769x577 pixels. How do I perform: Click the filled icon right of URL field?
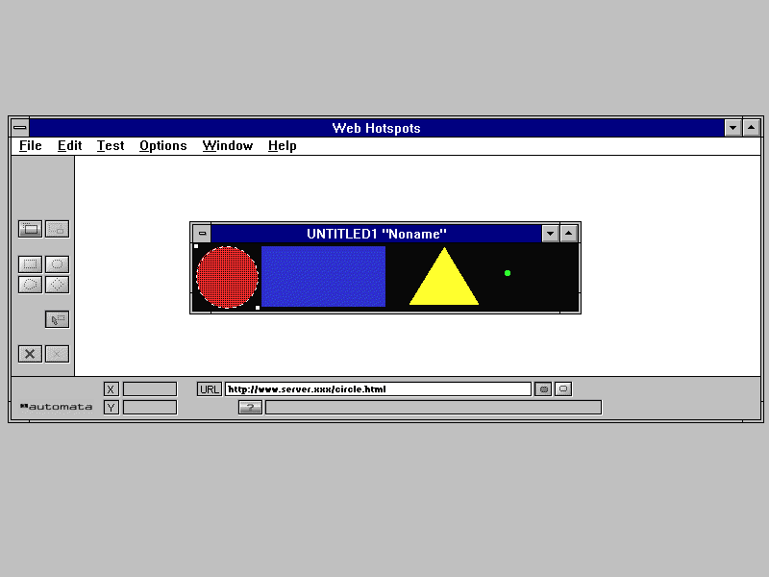(543, 389)
